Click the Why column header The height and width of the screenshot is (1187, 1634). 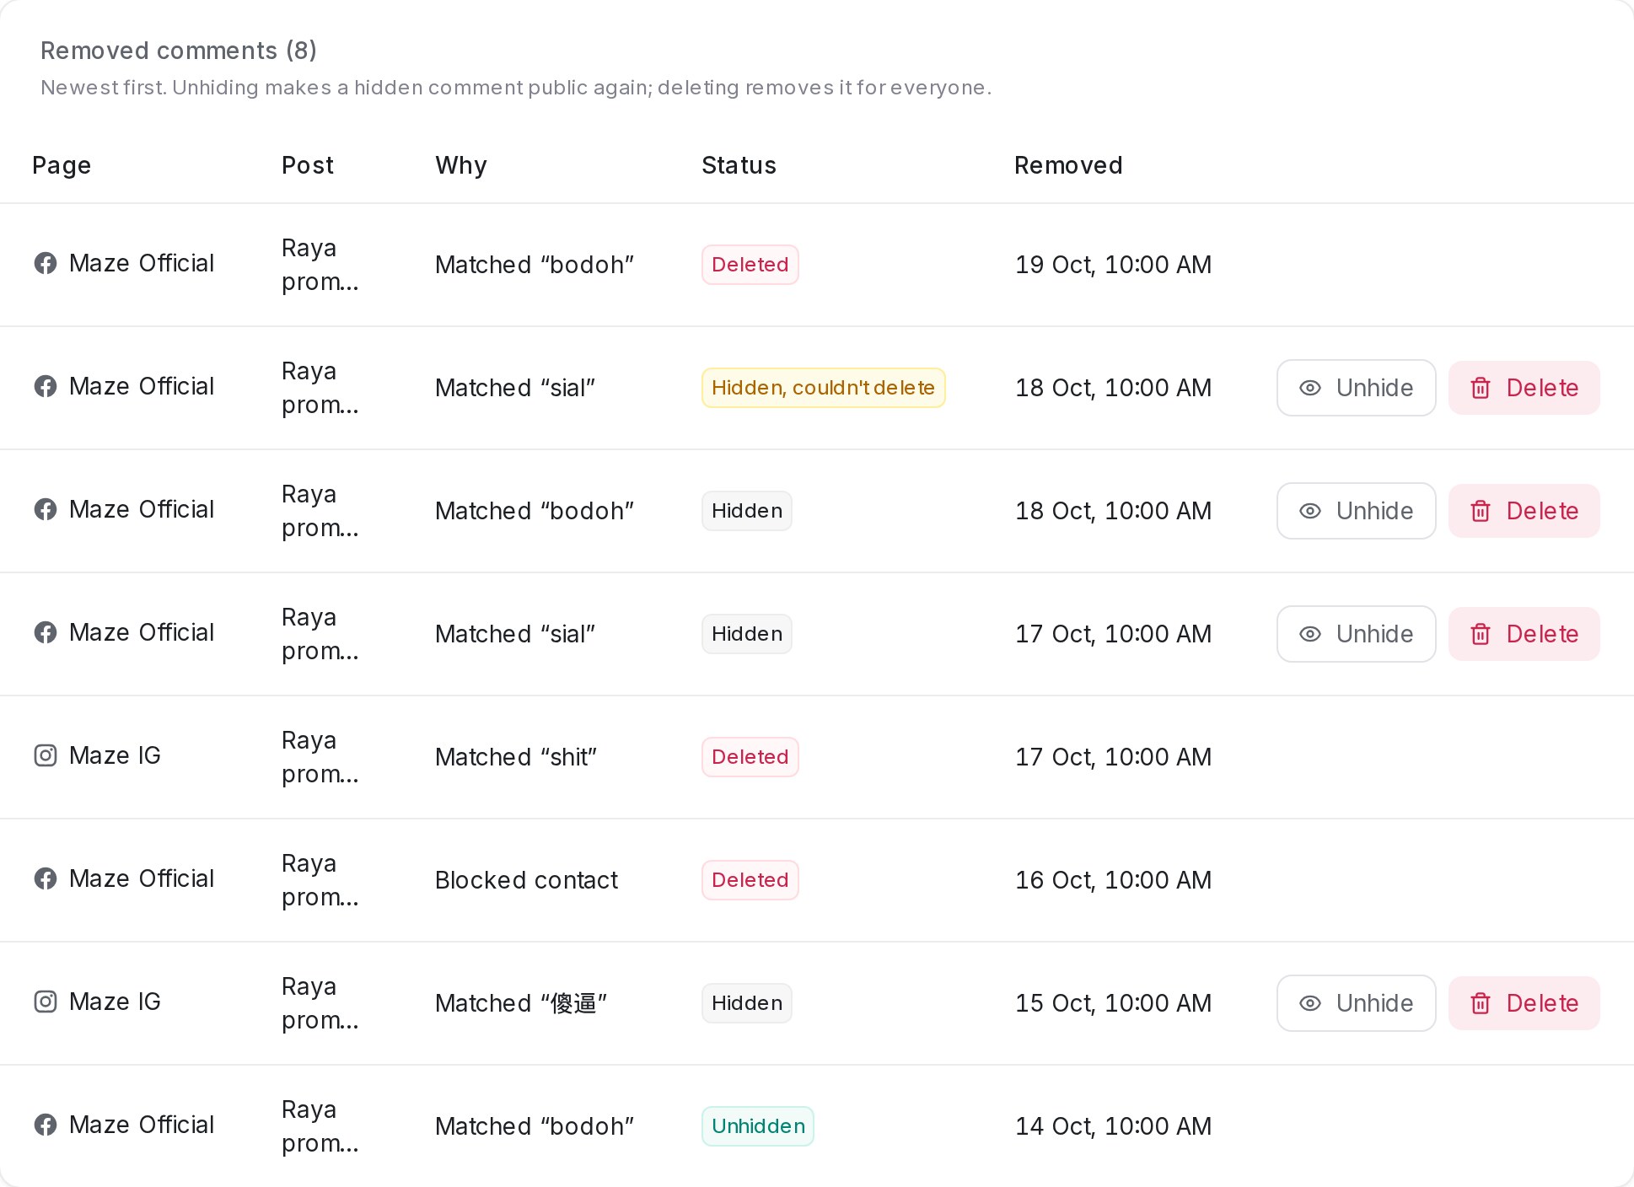461,165
